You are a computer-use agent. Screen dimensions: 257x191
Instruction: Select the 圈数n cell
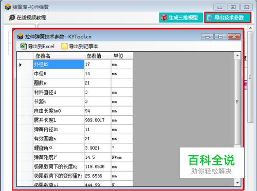pos(59,83)
